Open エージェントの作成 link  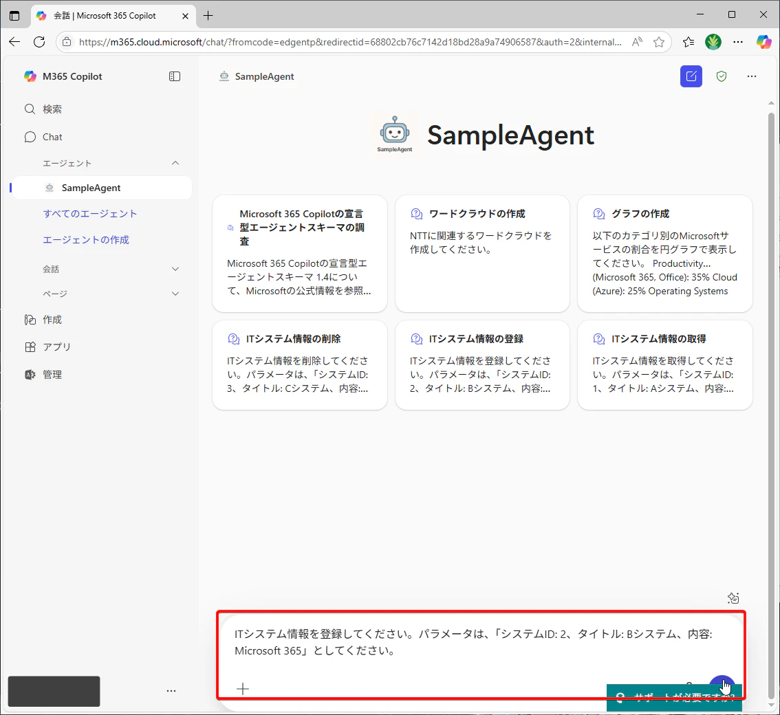click(x=85, y=240)
